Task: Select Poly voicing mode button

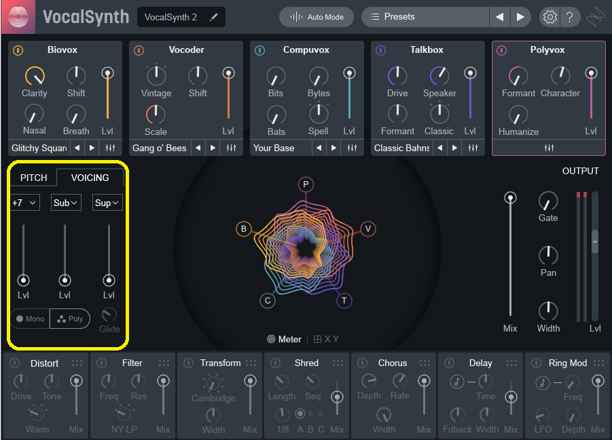Action: pos(70,319)
